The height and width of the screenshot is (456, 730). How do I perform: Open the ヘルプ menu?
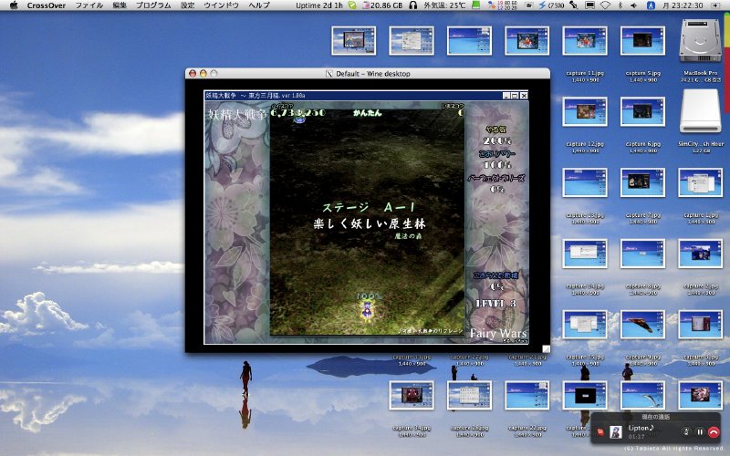(x=259, y=5)
